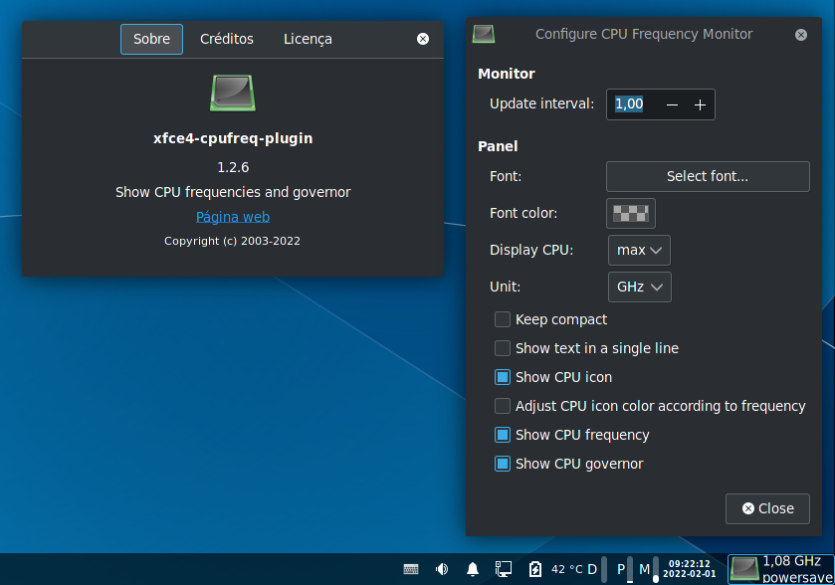The image size is (835, 585).
Task: Increase update interval with plus button
Action: tap(701, 104)
